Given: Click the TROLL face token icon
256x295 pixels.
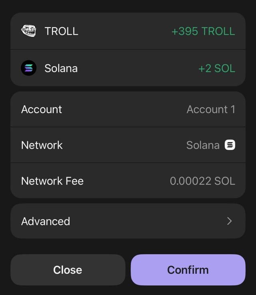Looking at the screenshot, I should 28,31.
